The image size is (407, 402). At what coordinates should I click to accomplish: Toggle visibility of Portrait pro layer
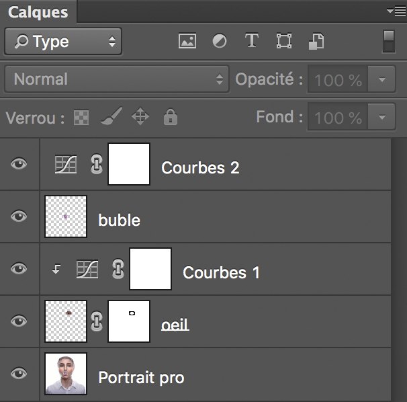19,373
